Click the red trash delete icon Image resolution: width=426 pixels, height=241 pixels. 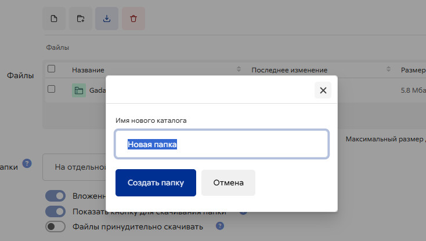click(133, 19)
